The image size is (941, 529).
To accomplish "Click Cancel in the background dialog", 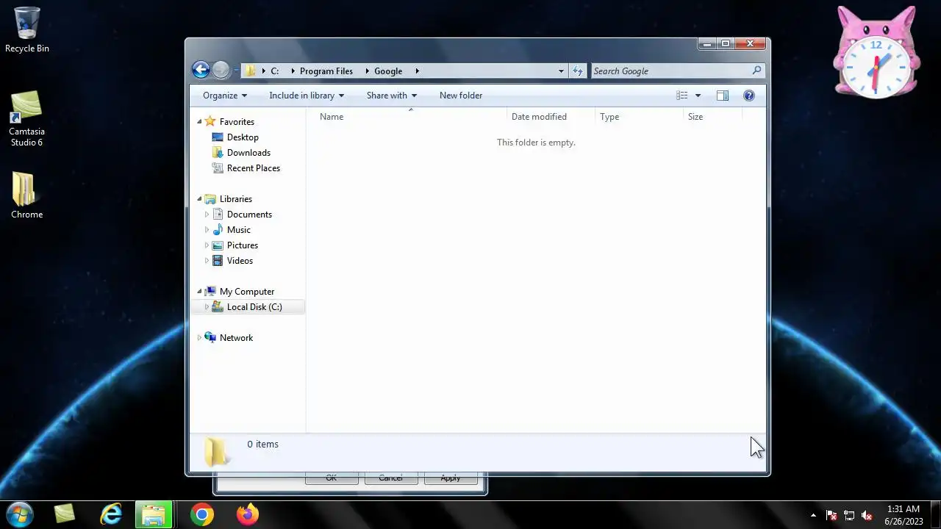I will [x=390, y=478].
